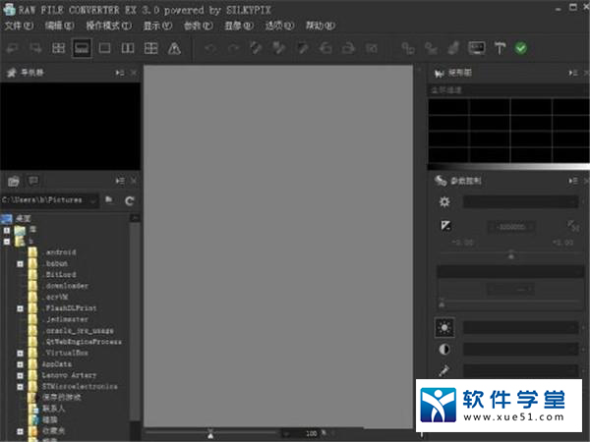590x442 pixels.
Task: Toggle the warning triangle display icon
Action: point(174,48)
